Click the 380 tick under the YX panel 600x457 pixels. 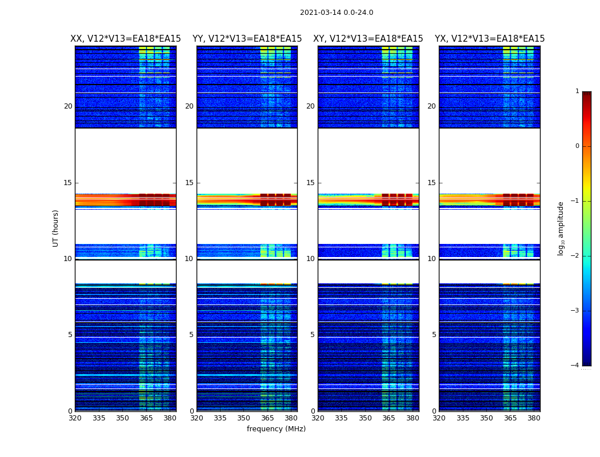click(534, 418)
